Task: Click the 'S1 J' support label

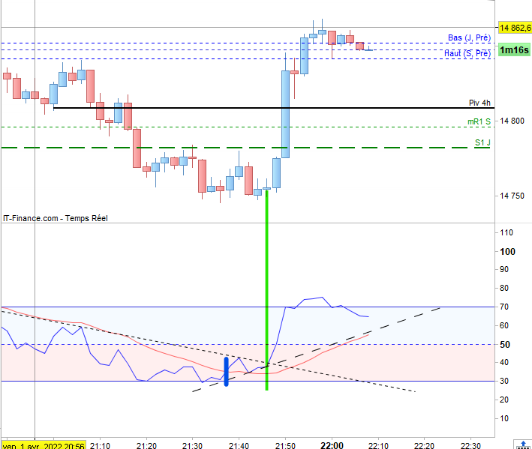Action: [x=482, y=142]
